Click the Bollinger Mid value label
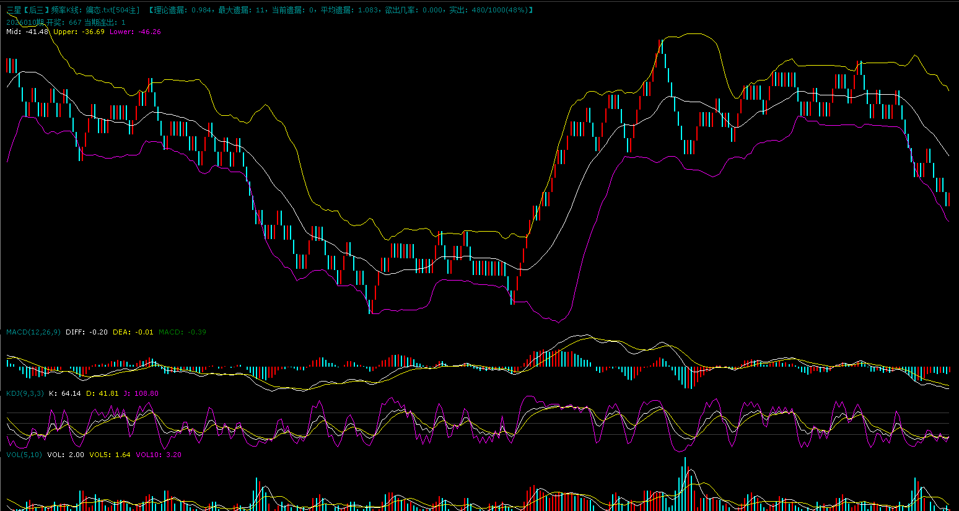This screenshot has width=959, height=511. (x=27, y=32)
